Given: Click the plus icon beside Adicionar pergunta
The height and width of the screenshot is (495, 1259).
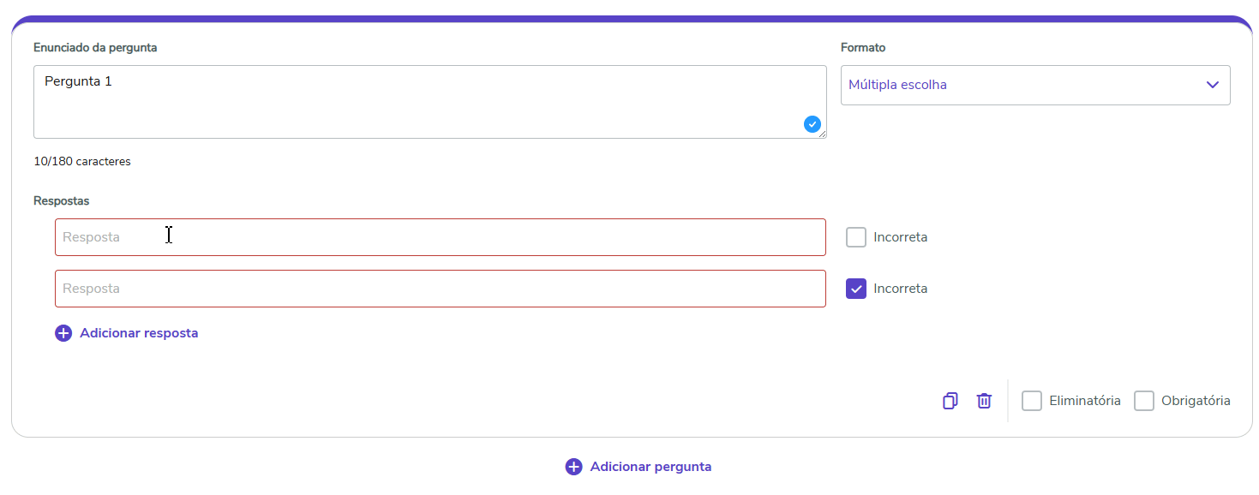Looking at the screenshot, I should point(573,467).
